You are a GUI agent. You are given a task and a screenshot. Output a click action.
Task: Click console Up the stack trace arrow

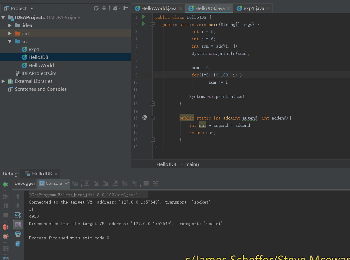(x=18, y=196)
